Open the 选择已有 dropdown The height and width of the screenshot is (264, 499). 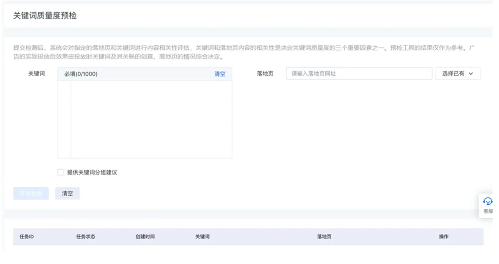tap(457, 73)
